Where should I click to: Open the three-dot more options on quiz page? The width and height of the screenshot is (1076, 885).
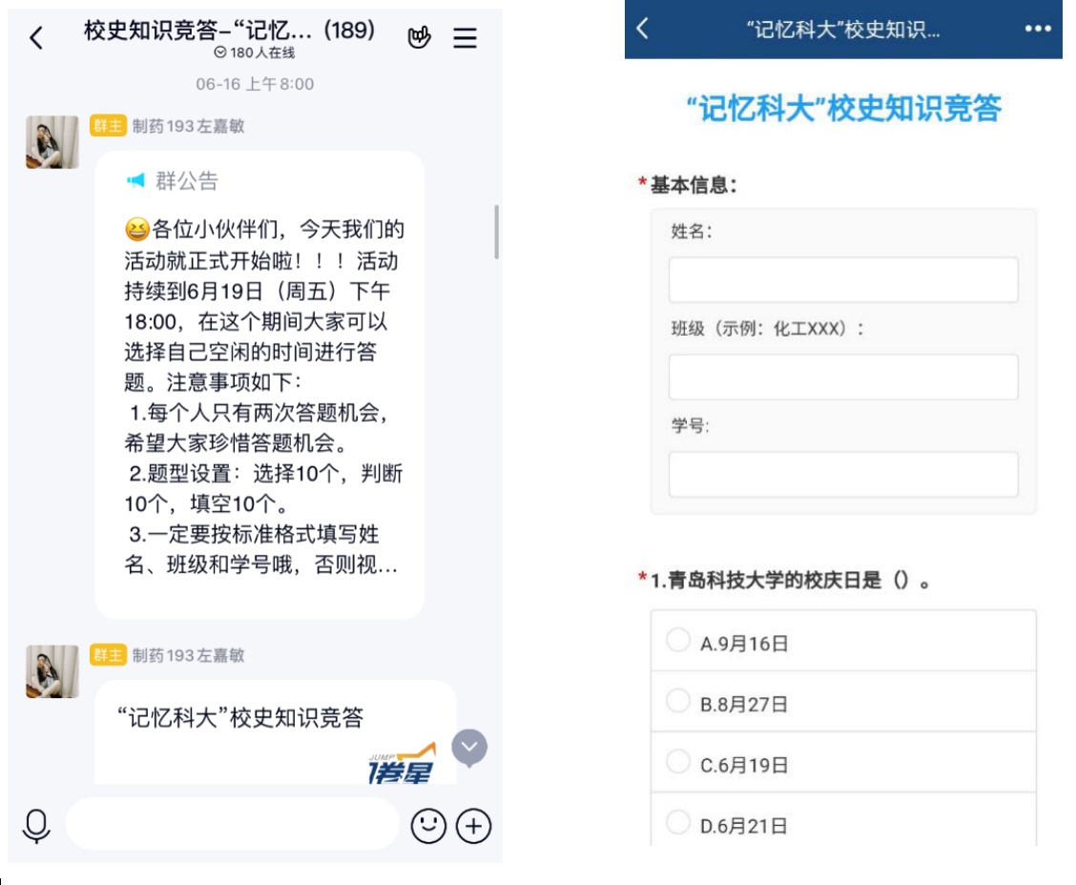coord(1037,29)
